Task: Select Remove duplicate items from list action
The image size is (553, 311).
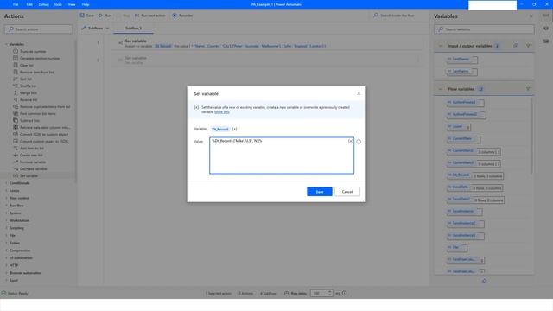Action: 45,107
